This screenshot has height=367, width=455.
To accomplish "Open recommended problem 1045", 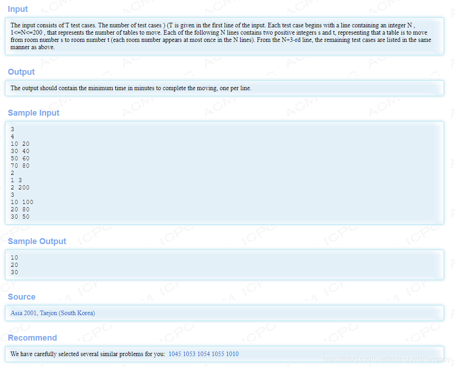I will tap(175, 354).
